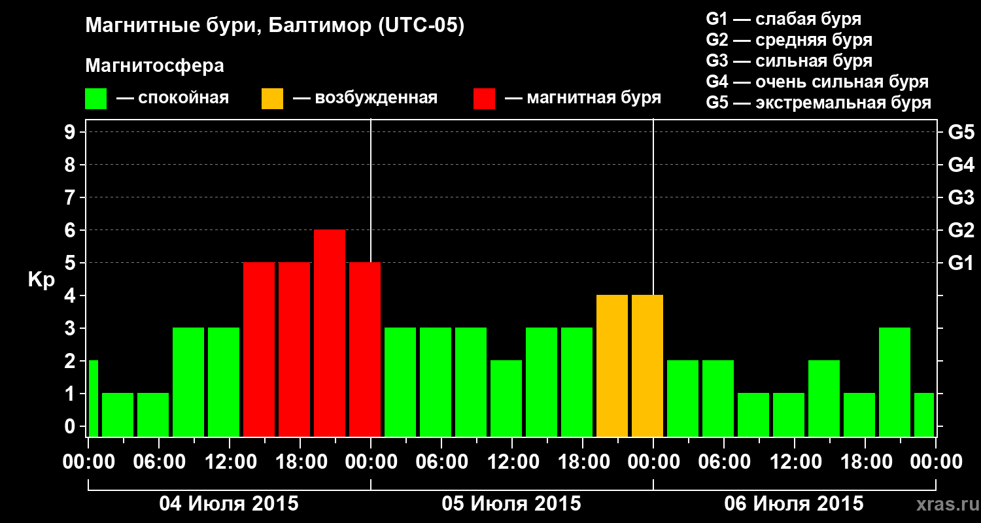981x523 pixels.
Task: Click the спокойная legend label
Action: pyautogui.click(x=183, y=99)
